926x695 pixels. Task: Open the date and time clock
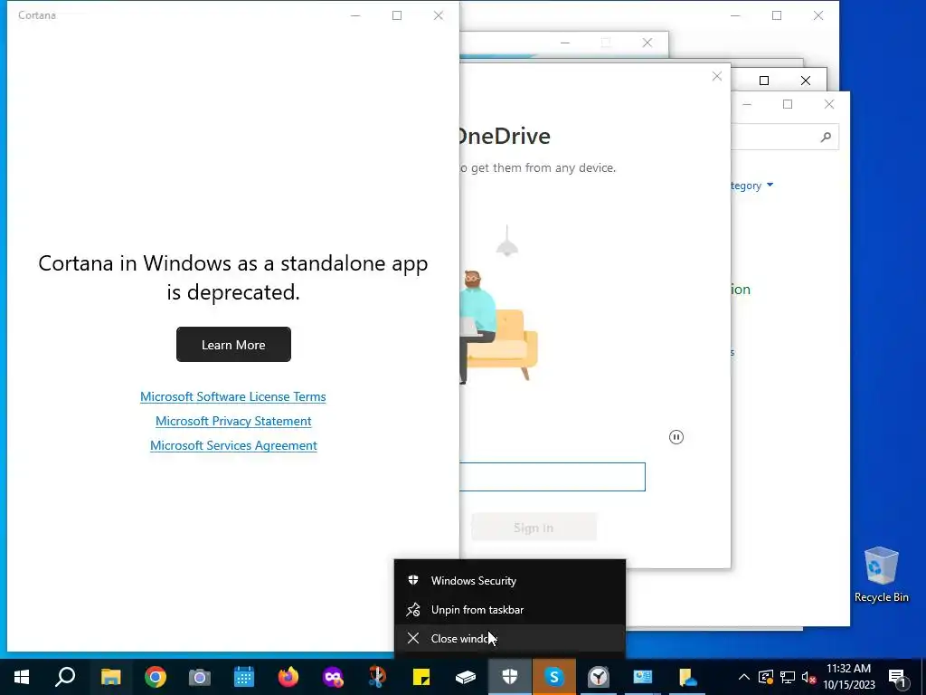coord(848,677)
